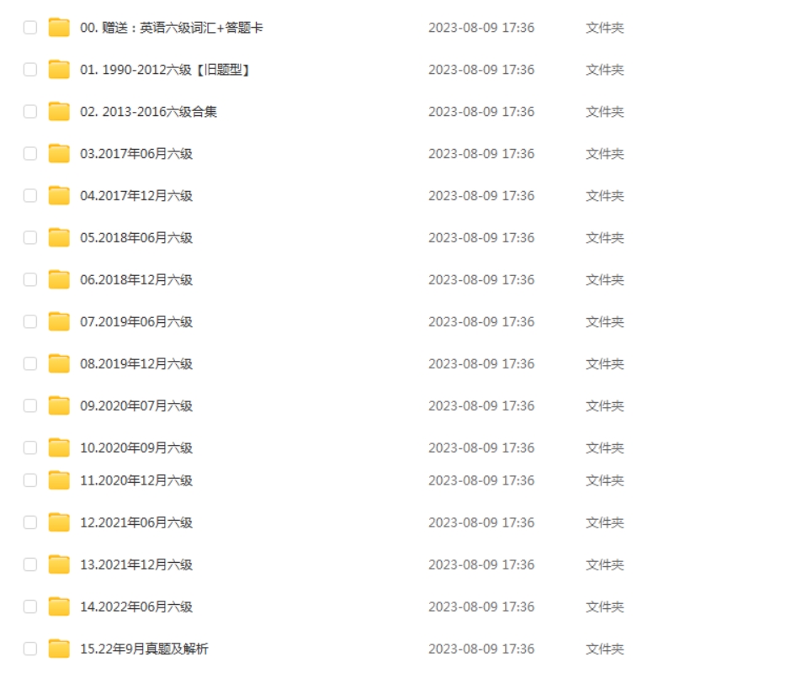Click folder icon of 01. 1990-2012六级【旧题型】
The height and width of the screenshot is (673, 797).
pyautogui.click(x=59, y=70)
